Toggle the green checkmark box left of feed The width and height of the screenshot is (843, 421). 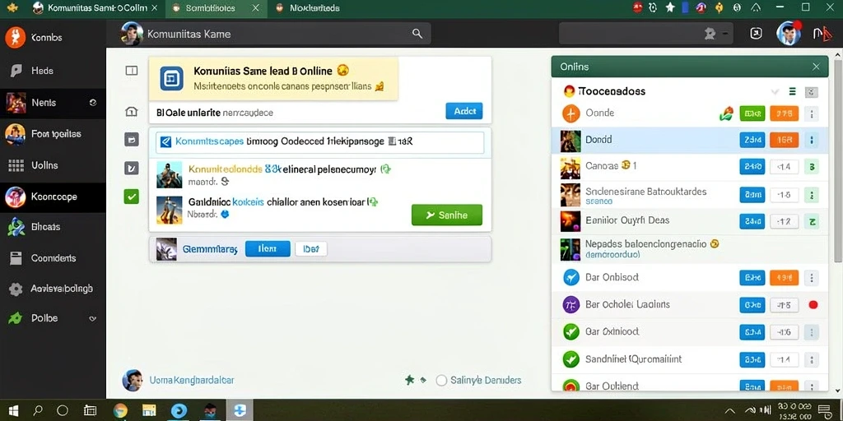point(131,197)
